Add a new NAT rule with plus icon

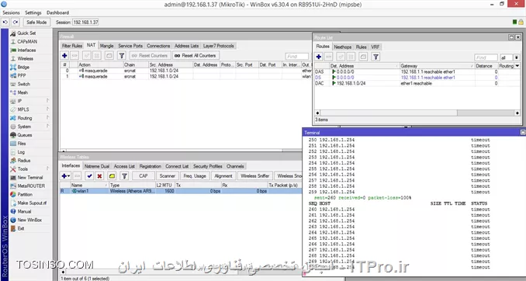click(x=64, y=55)
